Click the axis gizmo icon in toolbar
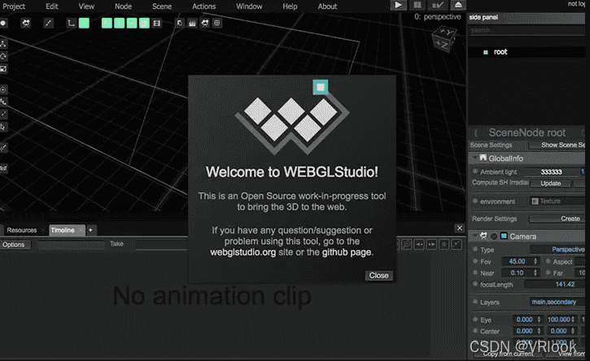Image resolution: width=590 pixels, height=361 pixels. [70, 23]
